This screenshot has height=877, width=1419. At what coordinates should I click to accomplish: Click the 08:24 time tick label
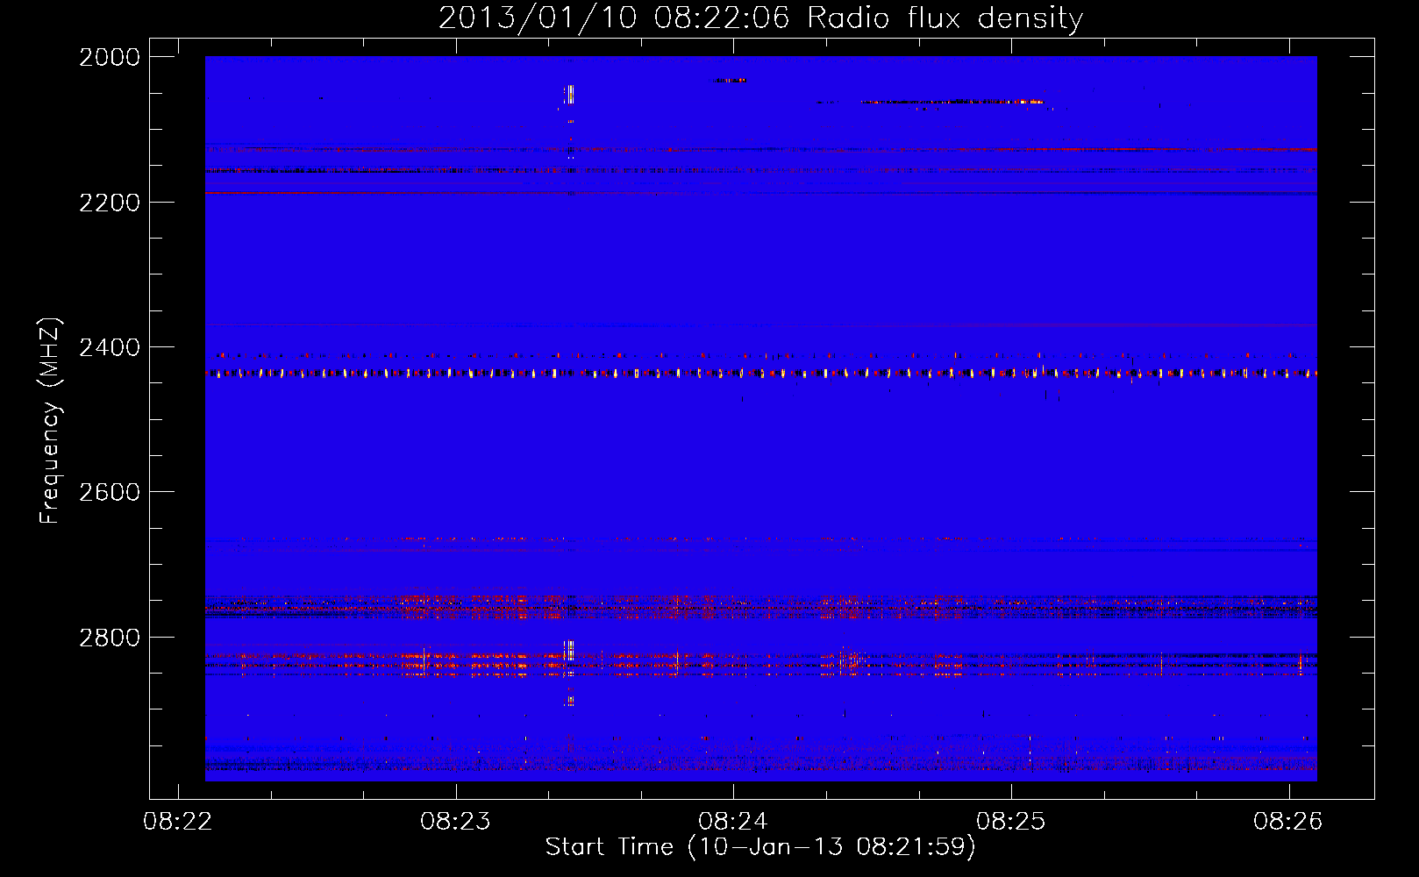[x=733, y=822]
